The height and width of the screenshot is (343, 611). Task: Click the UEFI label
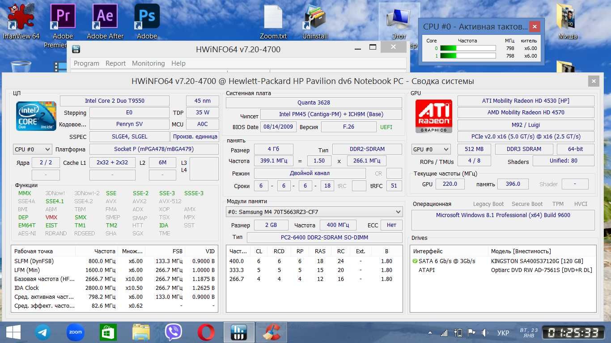(386, 127)
